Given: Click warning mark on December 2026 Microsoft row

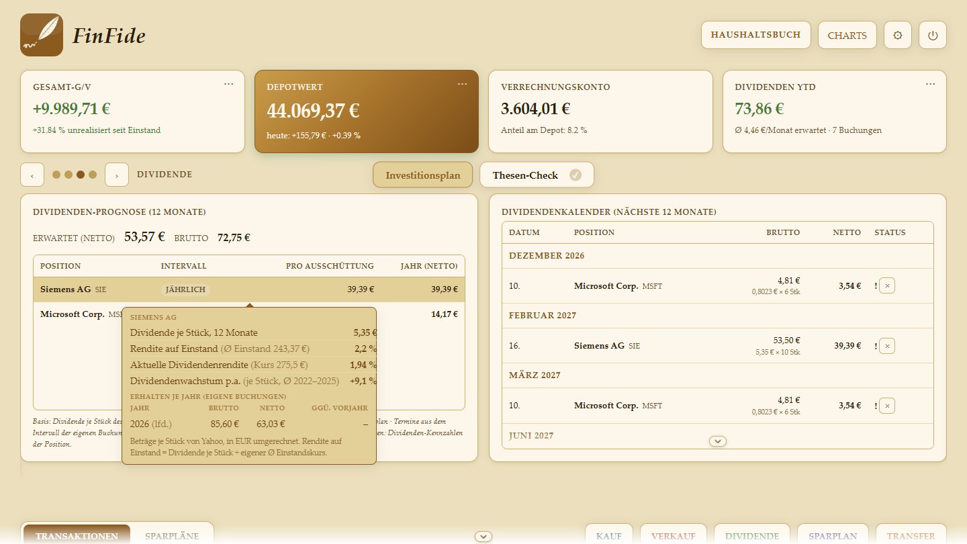Looking at the screenshot, I should click(876, 285).
